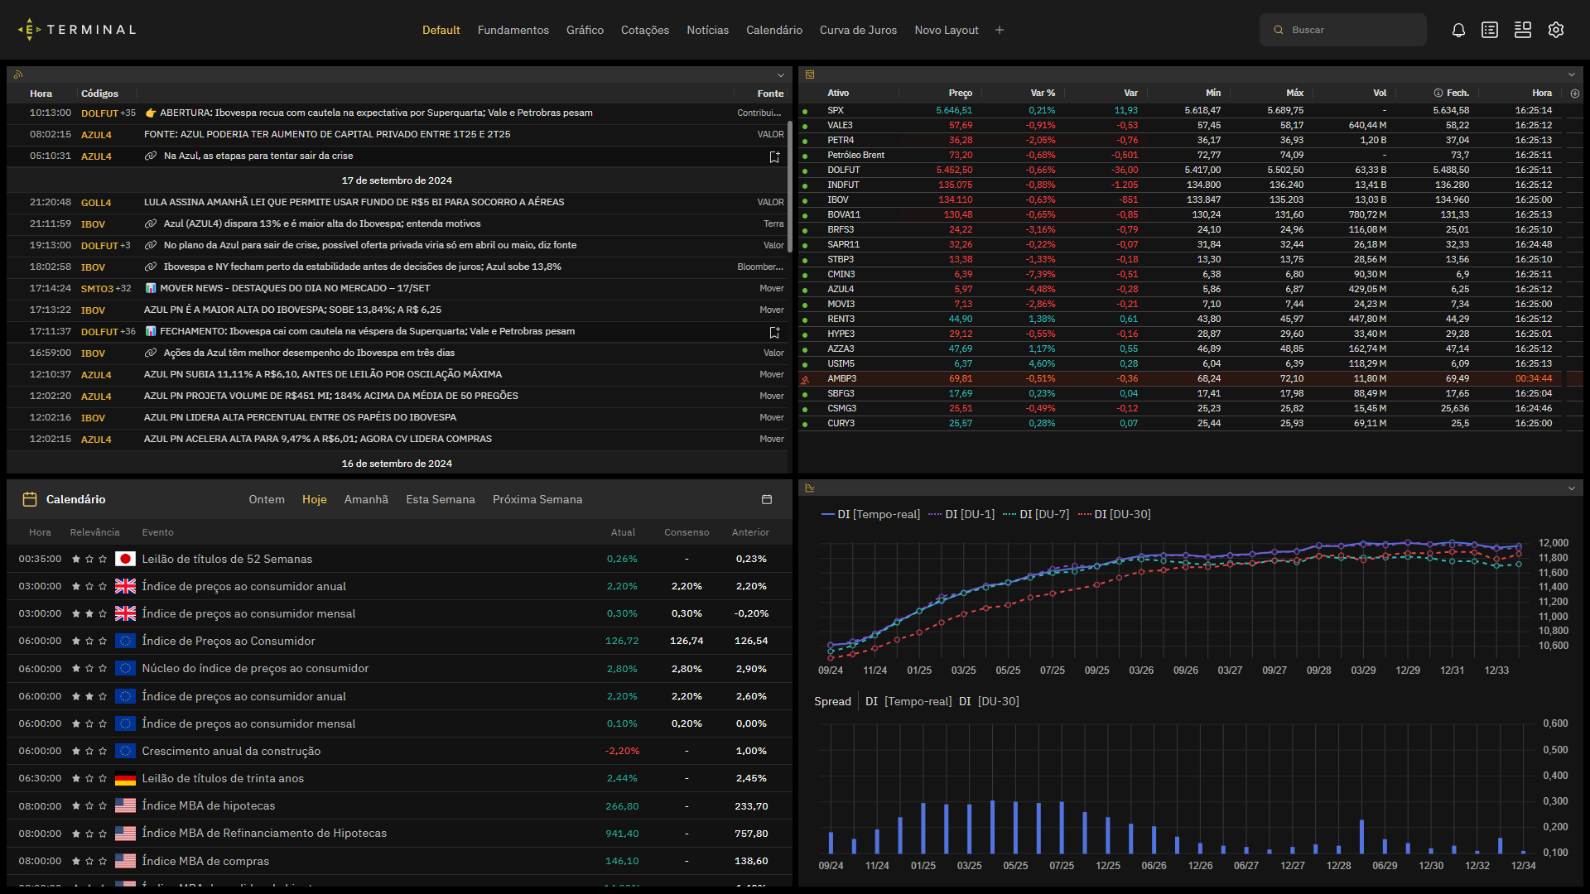Toggle DI [DU-1] series in legend

(961, 514)
